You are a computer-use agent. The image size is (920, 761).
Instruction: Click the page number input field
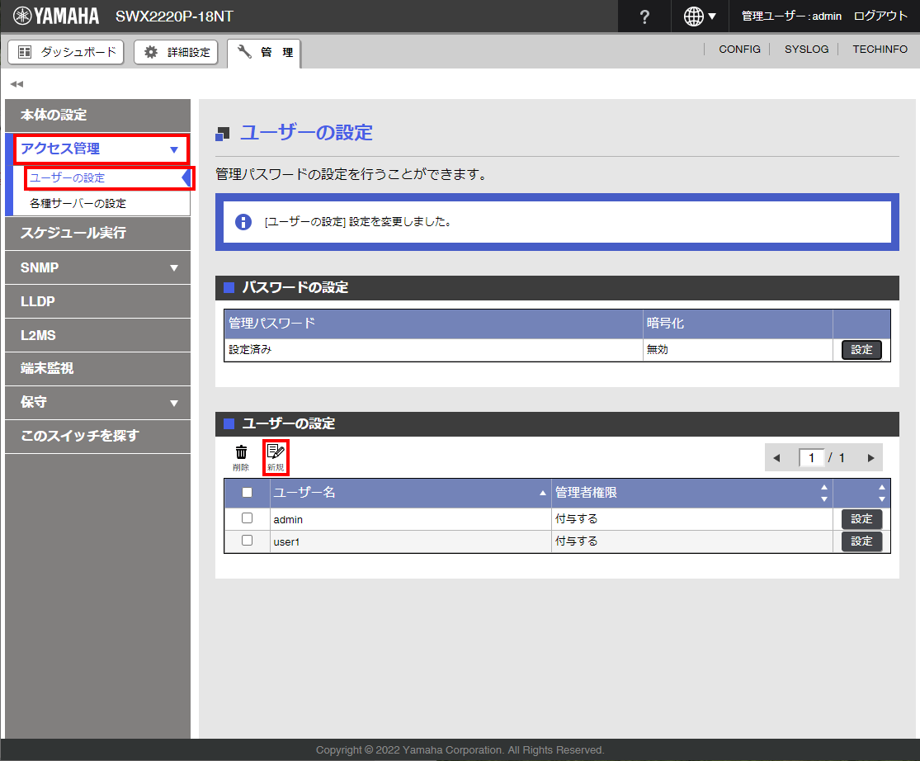pos(812,458)
